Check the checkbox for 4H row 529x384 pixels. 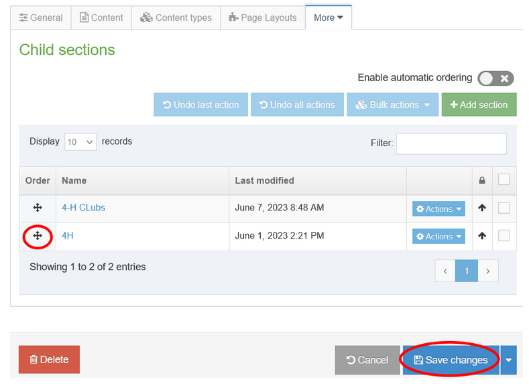tap(504, 236)
